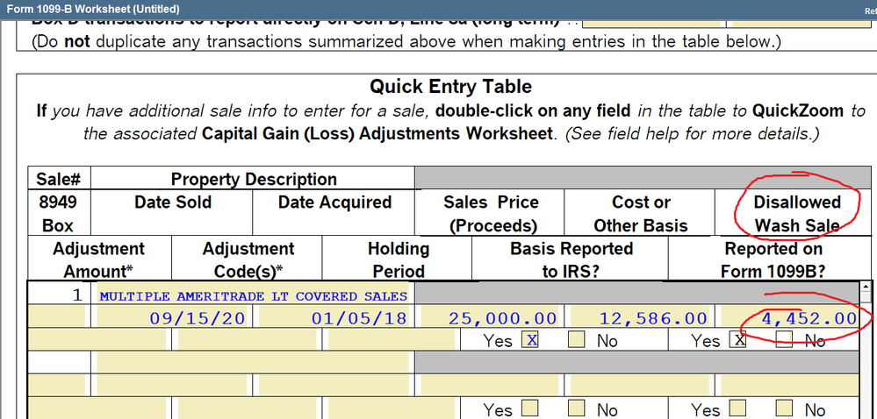
Task: Click the Adjustment Amount field for sale 1
Action: point(97,340)
